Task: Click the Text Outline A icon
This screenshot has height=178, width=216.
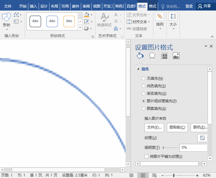Action: click(x=116, y=21)
